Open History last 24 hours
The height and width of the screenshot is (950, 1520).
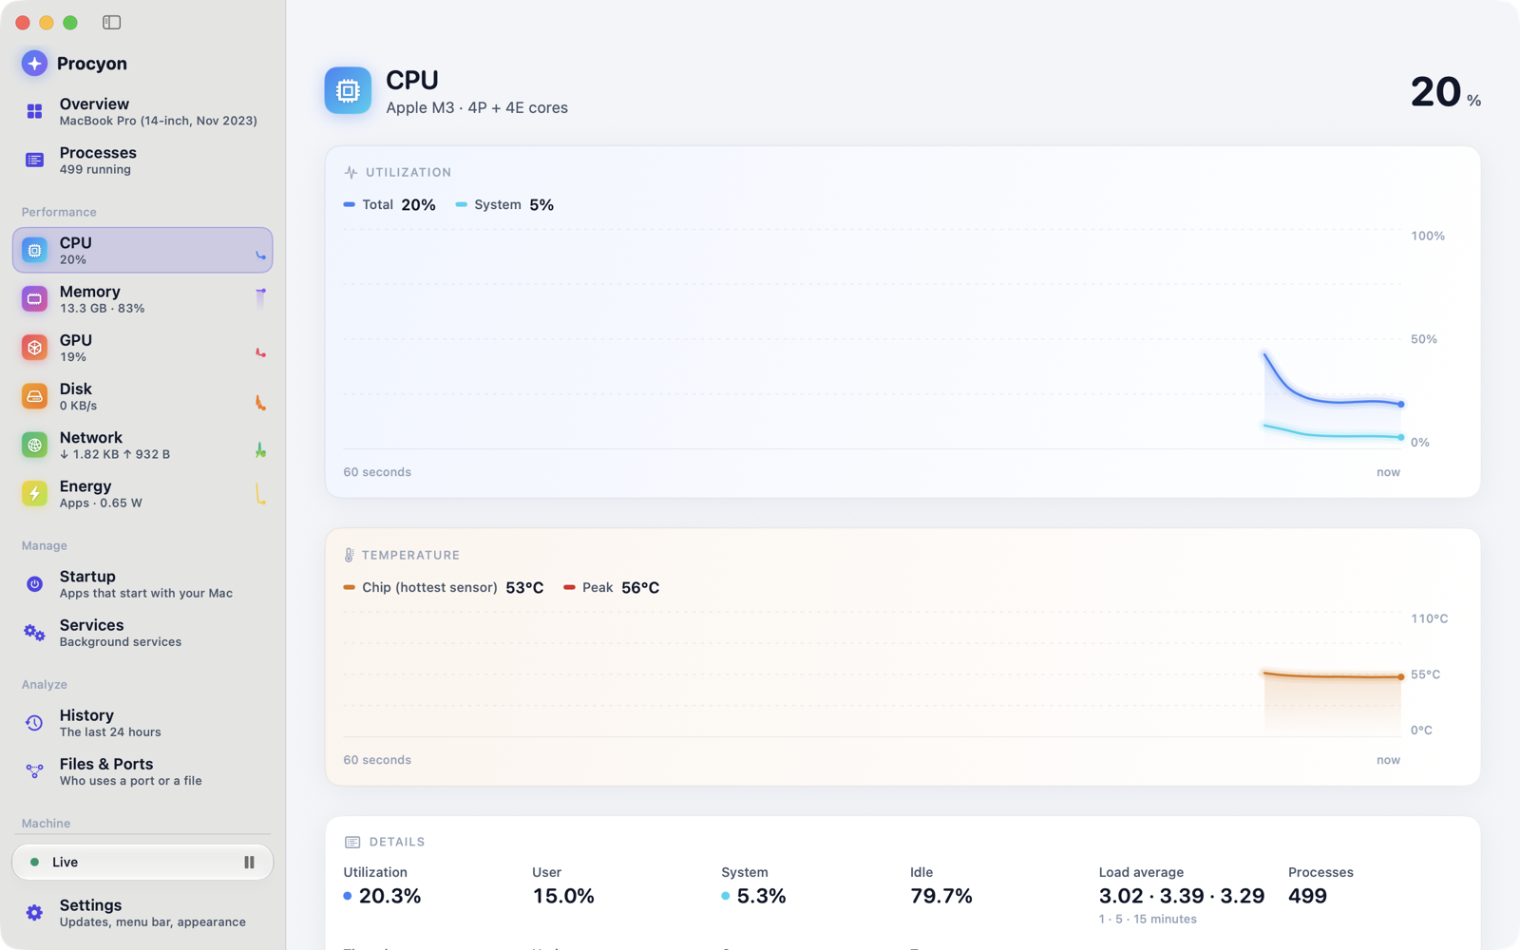142,723
